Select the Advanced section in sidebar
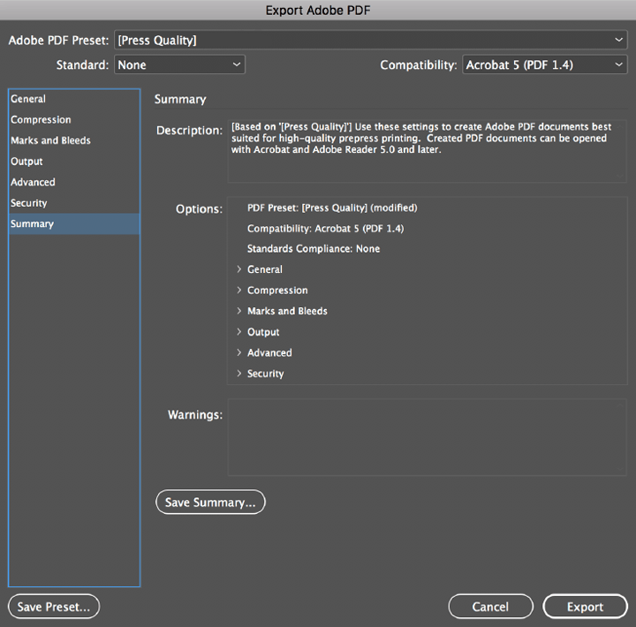Image resolution: width=636 pixels, height=627 pixels. tap(33, 182)
